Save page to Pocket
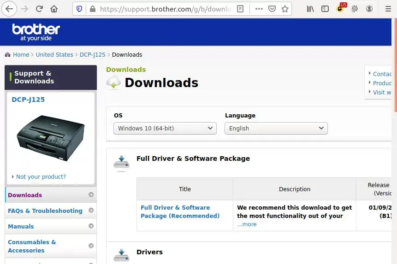The image size is (397, 264). (x=272, y=9)
